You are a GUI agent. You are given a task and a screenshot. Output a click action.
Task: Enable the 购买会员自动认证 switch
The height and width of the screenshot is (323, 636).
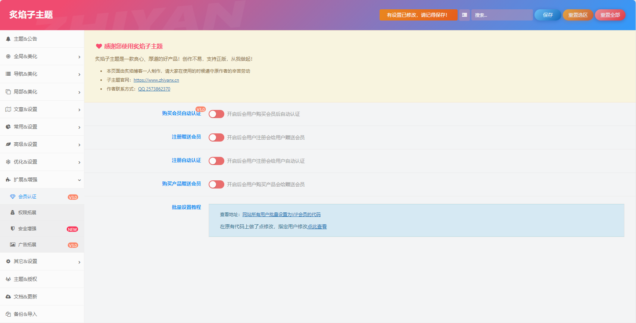pos(216,114)
